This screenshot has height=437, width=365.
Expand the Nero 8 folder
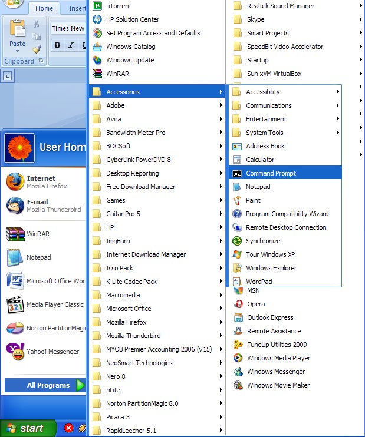tap(157, 376)
